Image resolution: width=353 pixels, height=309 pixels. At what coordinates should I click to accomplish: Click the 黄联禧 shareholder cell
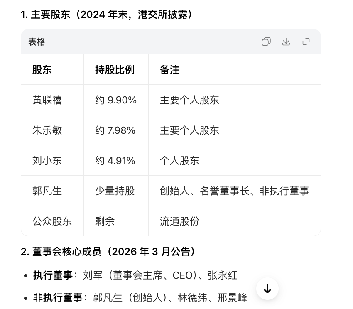pos(47,100)
